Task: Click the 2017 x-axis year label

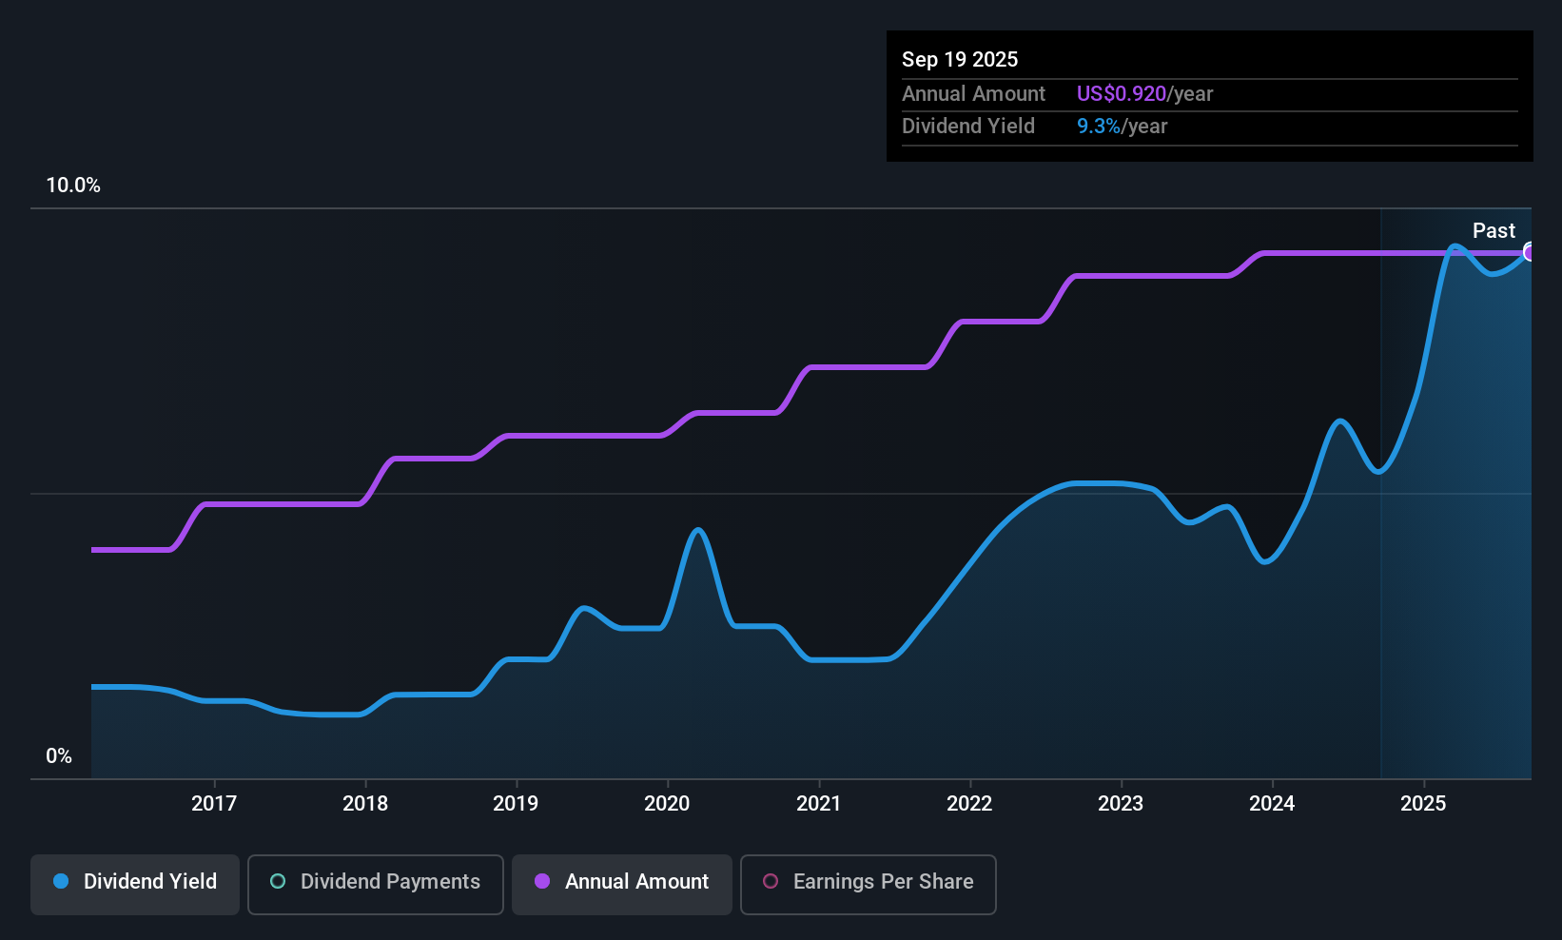Action: pos(214,804)
